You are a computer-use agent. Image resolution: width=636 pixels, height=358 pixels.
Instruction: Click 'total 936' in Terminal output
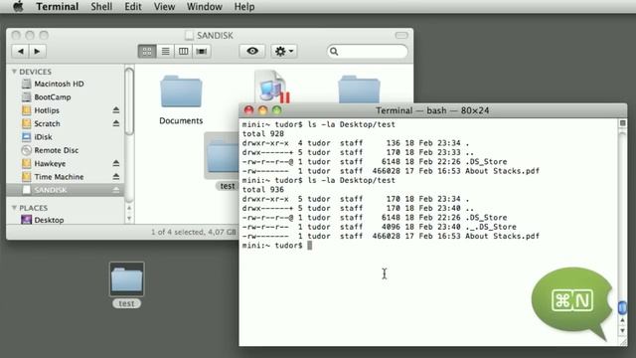tap(262, 190)
